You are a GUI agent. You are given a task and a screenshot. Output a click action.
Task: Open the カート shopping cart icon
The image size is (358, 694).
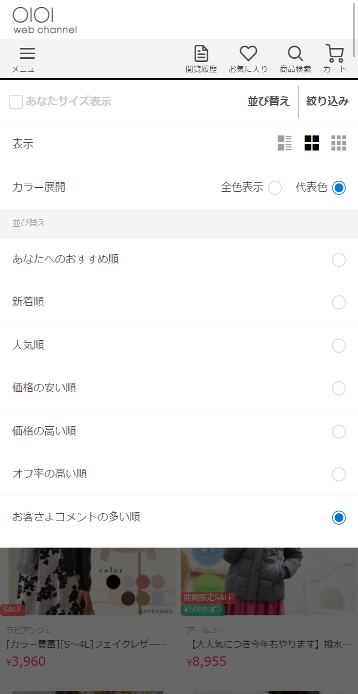click(335, 59)
